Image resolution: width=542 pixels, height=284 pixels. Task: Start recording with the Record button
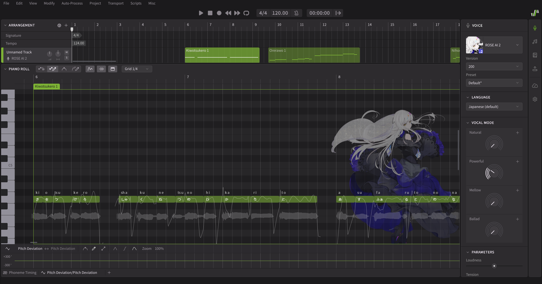coord(219,13)
